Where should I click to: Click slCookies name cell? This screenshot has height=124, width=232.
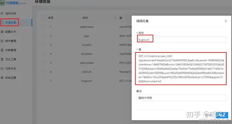click(87, 54)
